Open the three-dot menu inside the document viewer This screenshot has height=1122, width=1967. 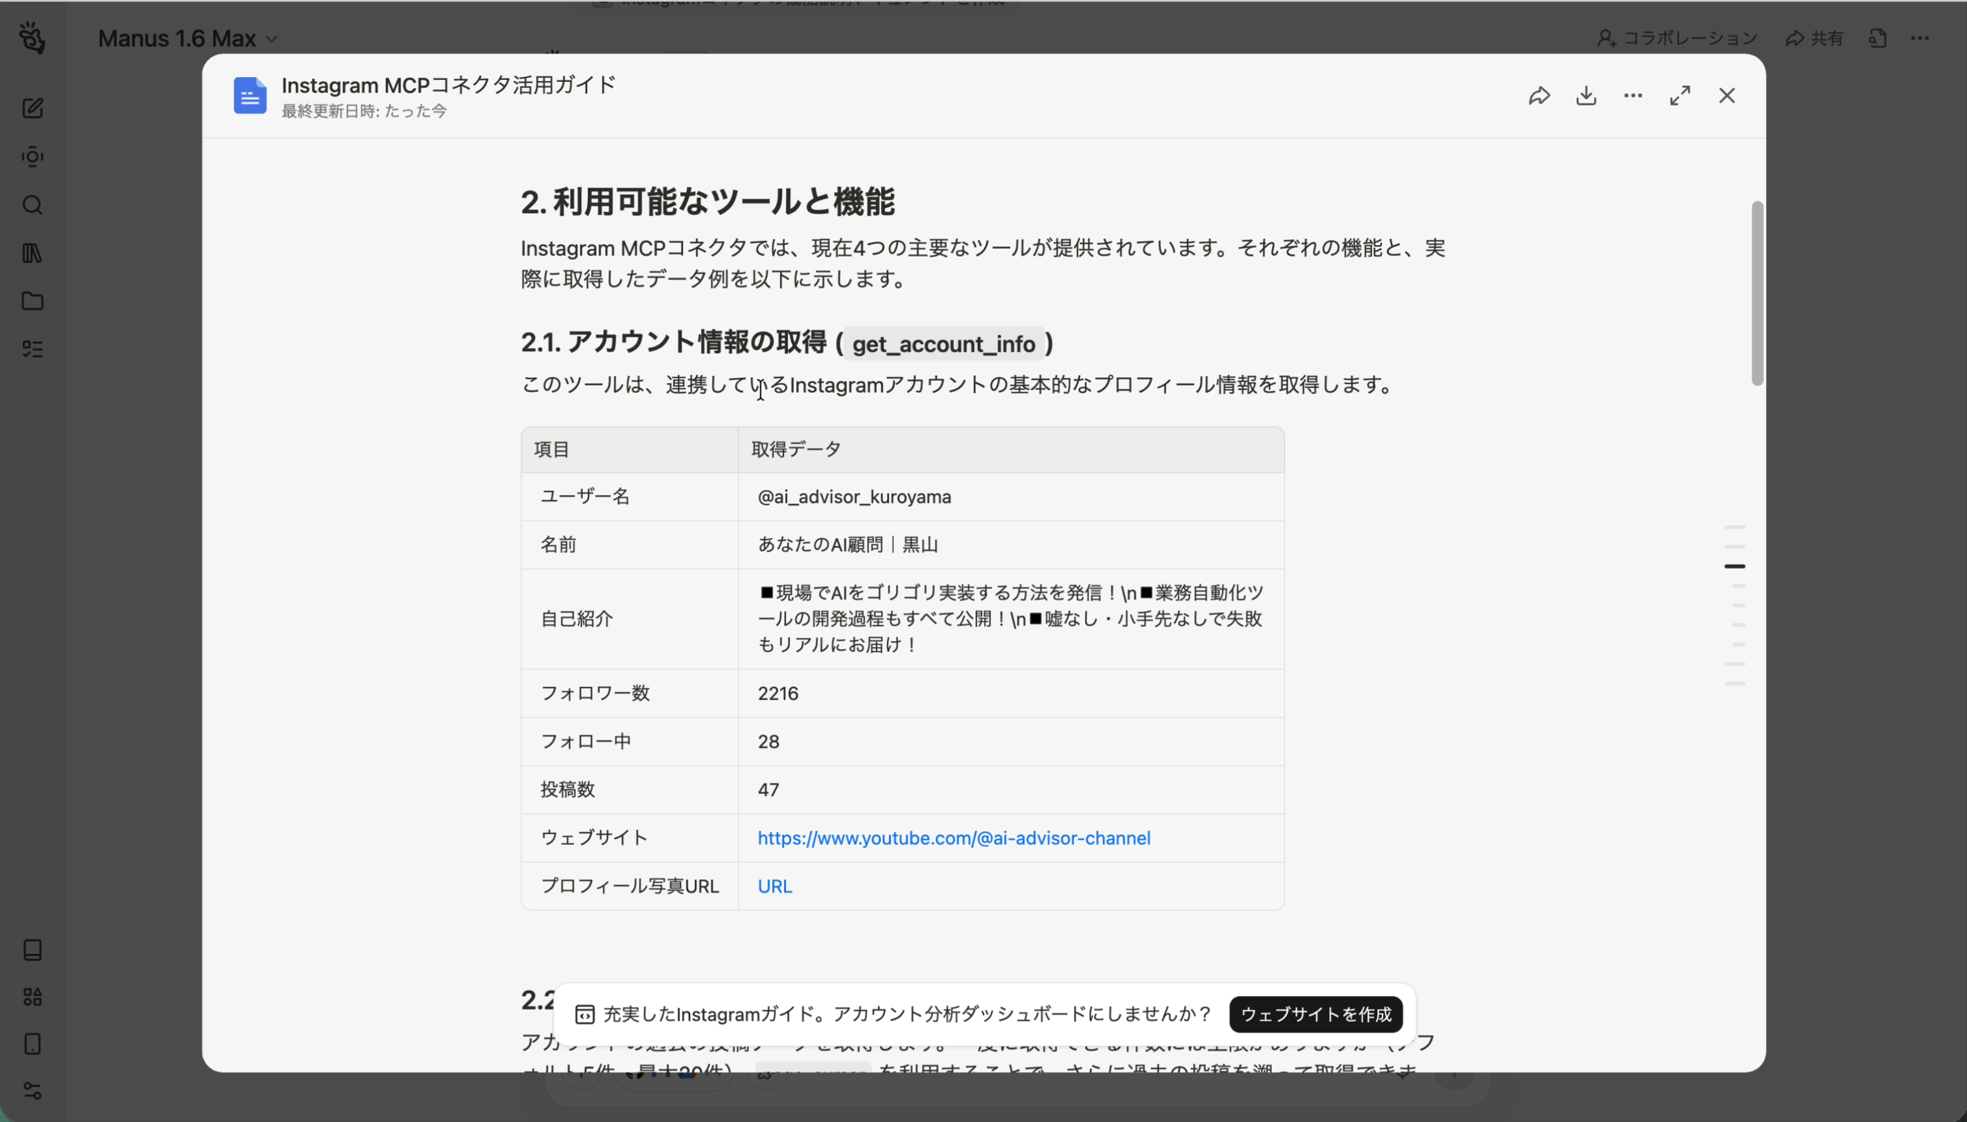point(1632,94)
